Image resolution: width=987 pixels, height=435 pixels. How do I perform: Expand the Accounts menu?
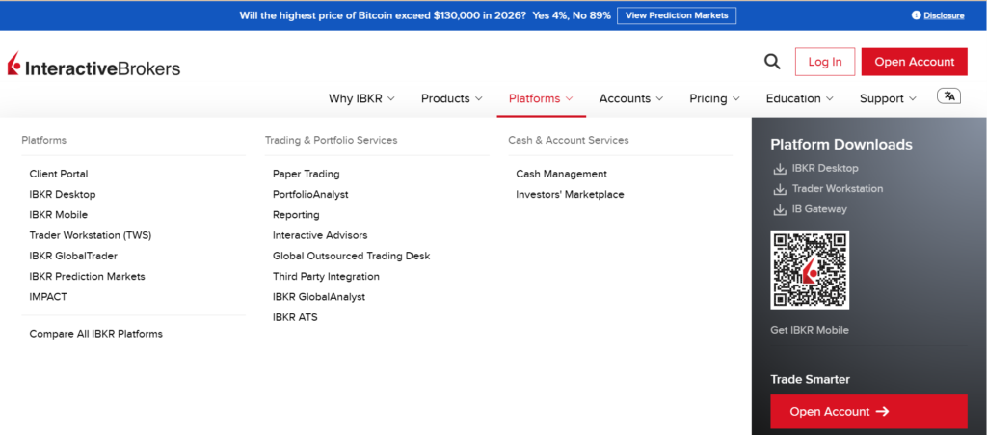coord(630,98)
